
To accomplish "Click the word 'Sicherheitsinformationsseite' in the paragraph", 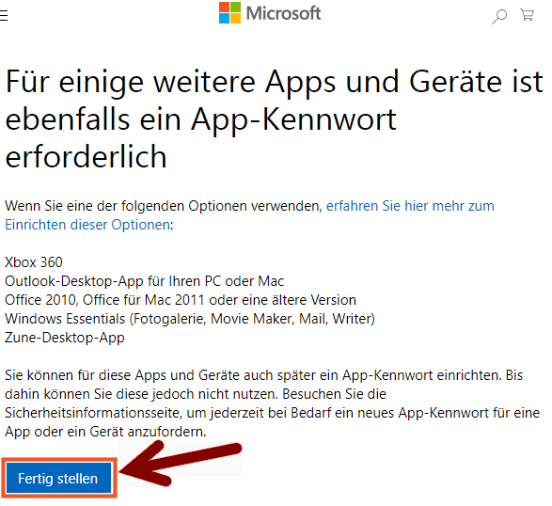I will pos(94,413).
